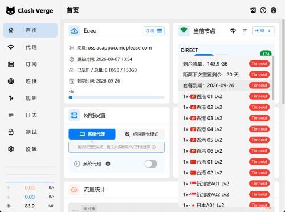Choose node 1x-台湾 02 Lv2
This screenshot has width=285, height=212.
[x=225, y=173]
